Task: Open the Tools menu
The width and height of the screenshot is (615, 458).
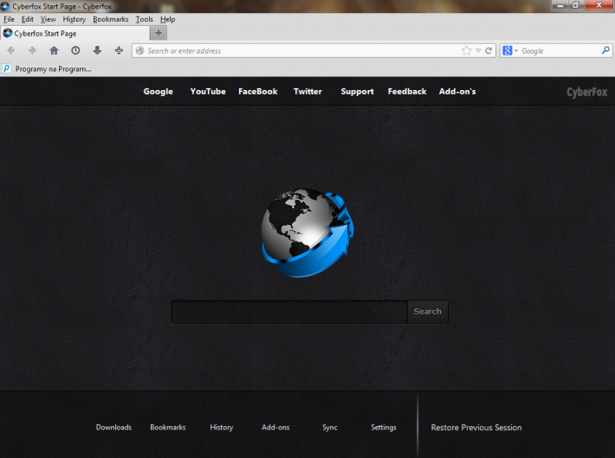Action: tap(145, 19)
